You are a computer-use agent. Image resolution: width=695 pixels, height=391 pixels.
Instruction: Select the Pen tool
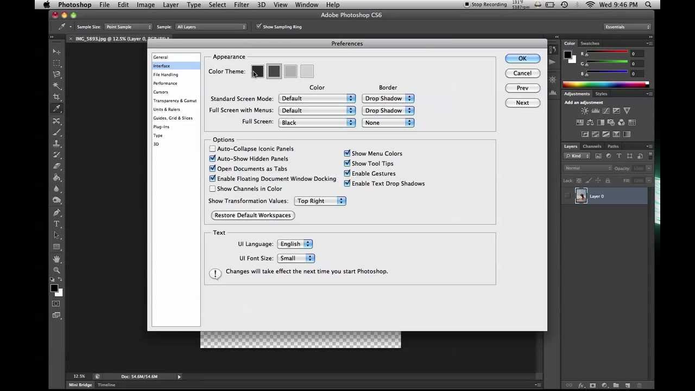tap(56, 212)
